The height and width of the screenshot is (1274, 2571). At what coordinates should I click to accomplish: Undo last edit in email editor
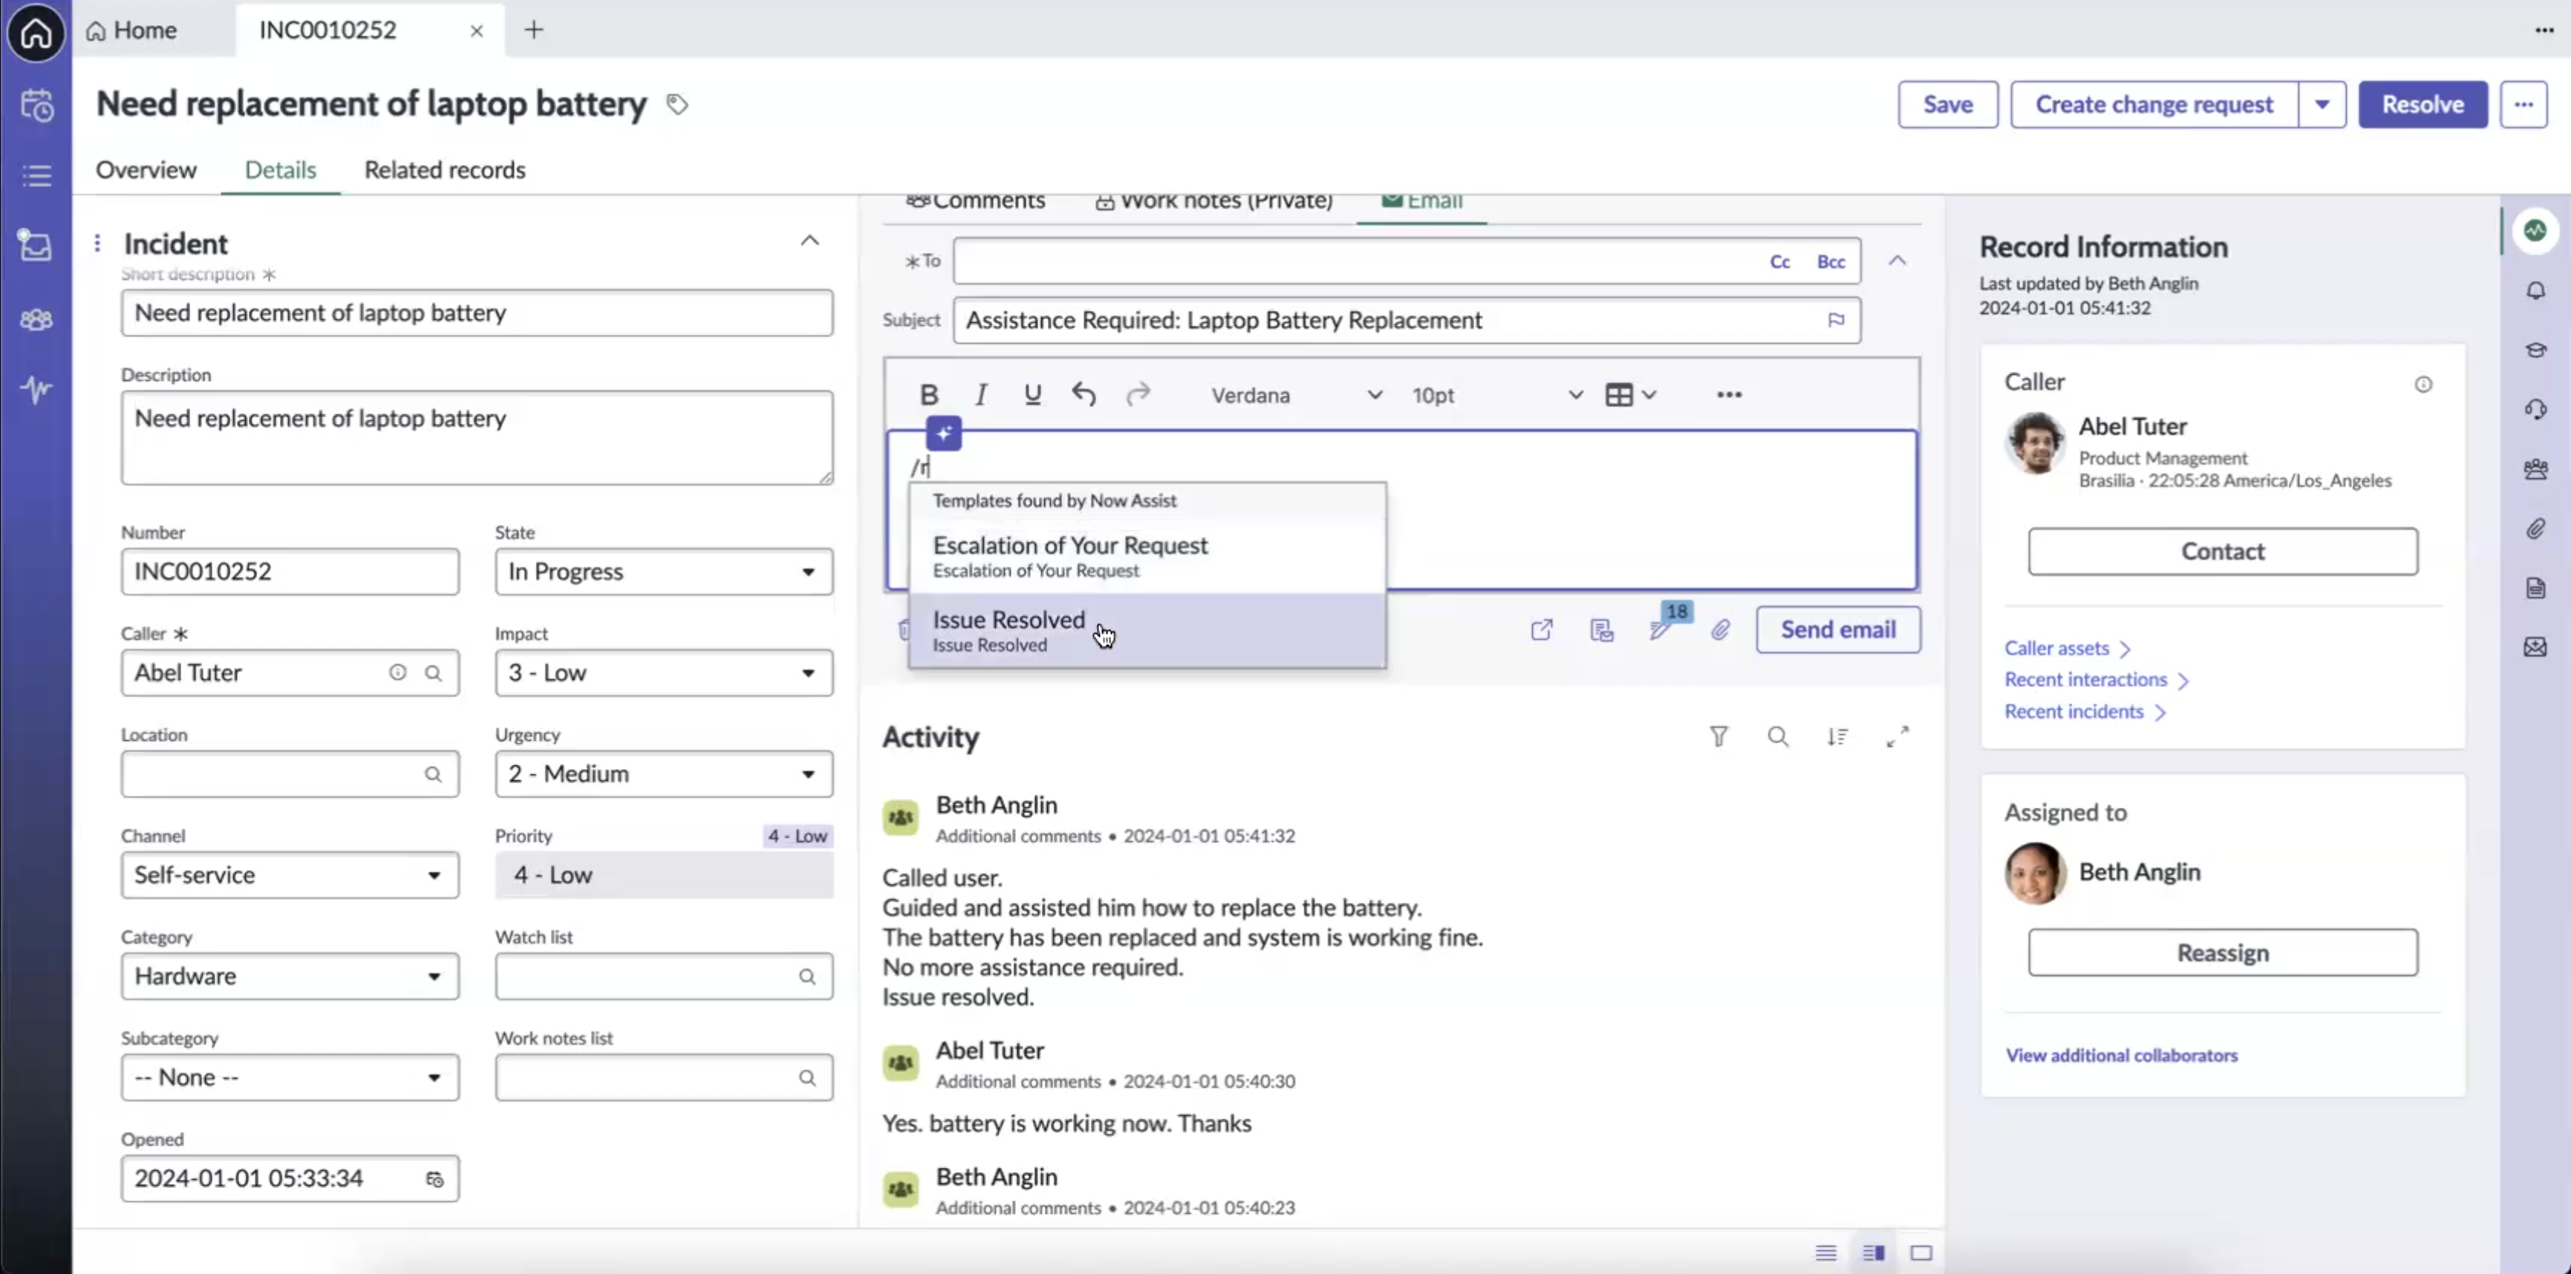1084,395
